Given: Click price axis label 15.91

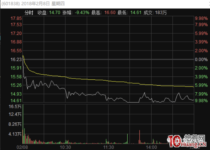Looking at the screenshot, I should click(x=16, y=68).
